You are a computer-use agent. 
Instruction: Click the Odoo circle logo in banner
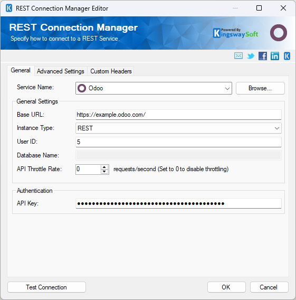tap(279, 33)
